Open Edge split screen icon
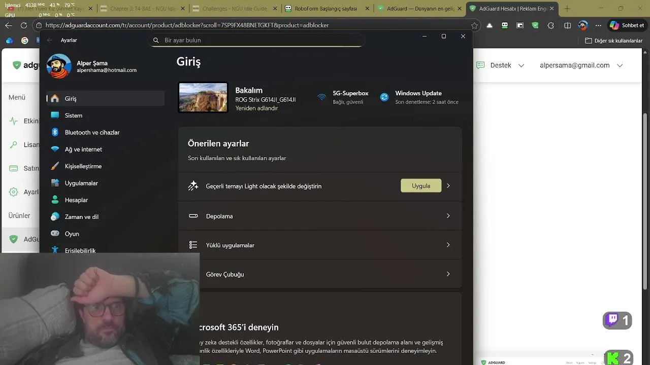Image resolution: width=650 pixels, height=365 pixels. [x=568, y=25]
